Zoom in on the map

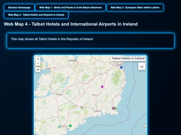38,59
